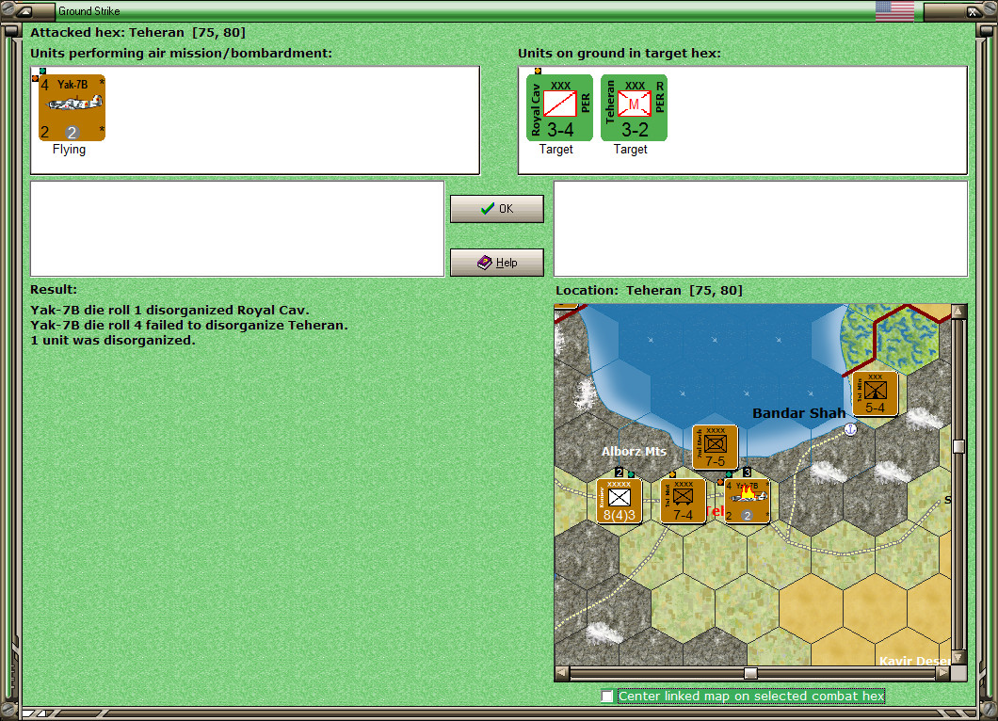Click the map horizontal scrollbar thumb
The width and height of the screenshot is (998, 721).
751,673
